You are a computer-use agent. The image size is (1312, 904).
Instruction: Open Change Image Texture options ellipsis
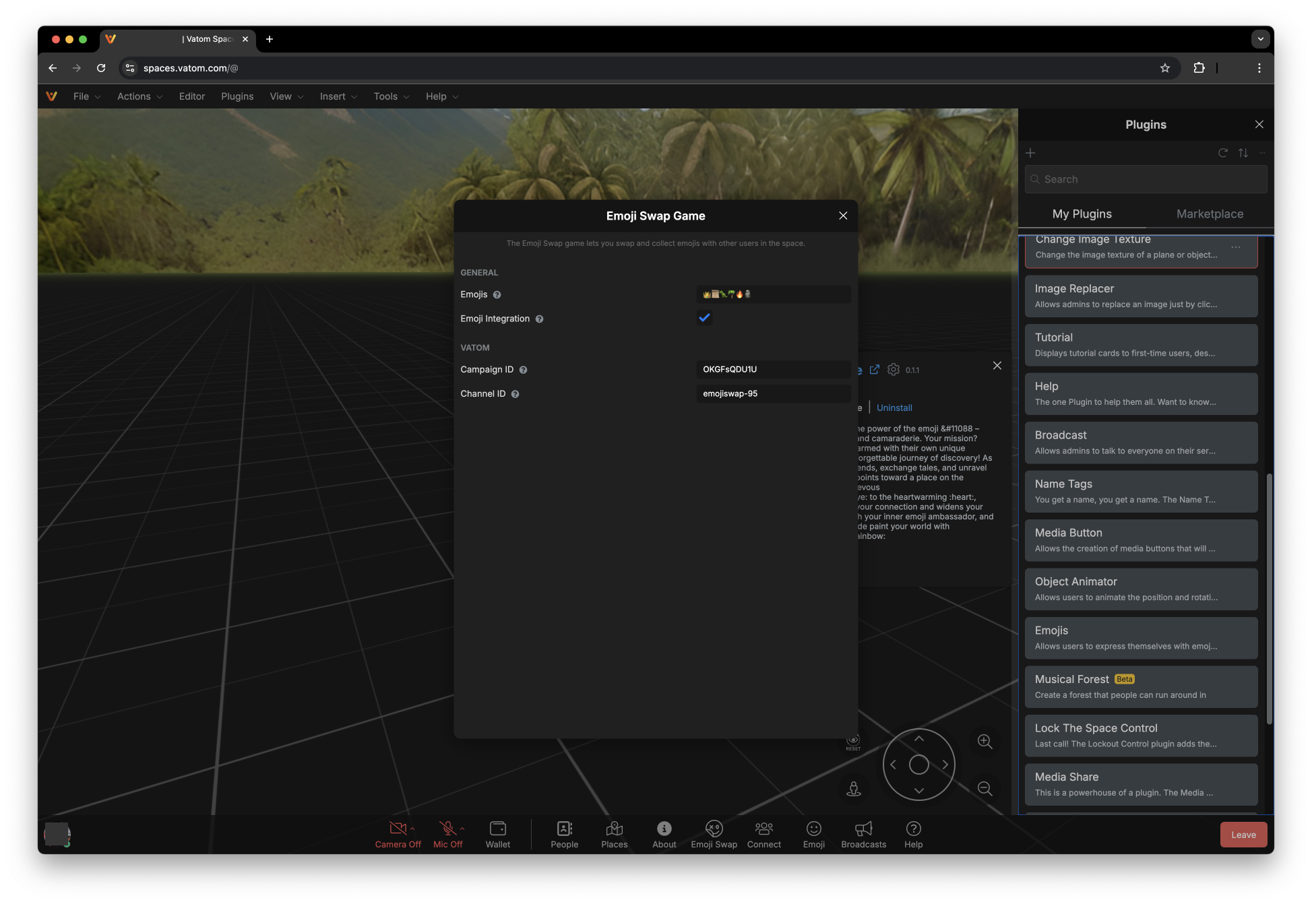(x=1236, y=247)
